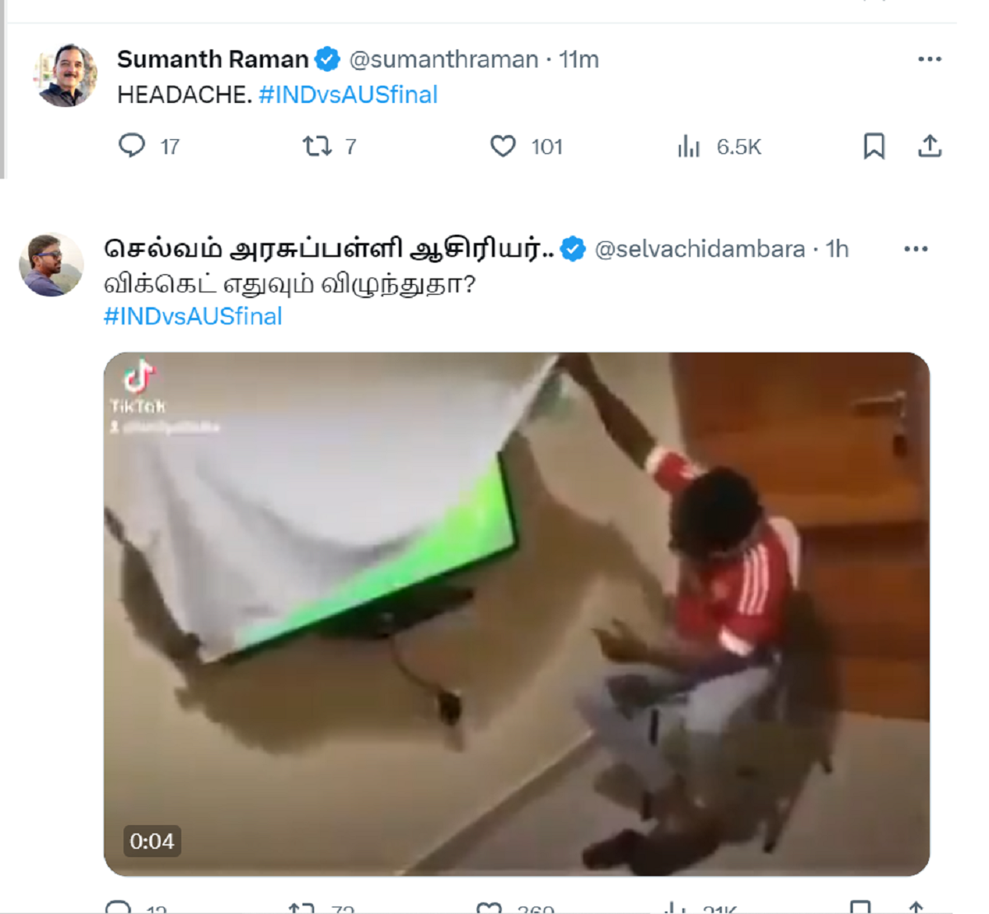Open more options for selvachidambara's tweet
The image size is (989, 914).
916,249
